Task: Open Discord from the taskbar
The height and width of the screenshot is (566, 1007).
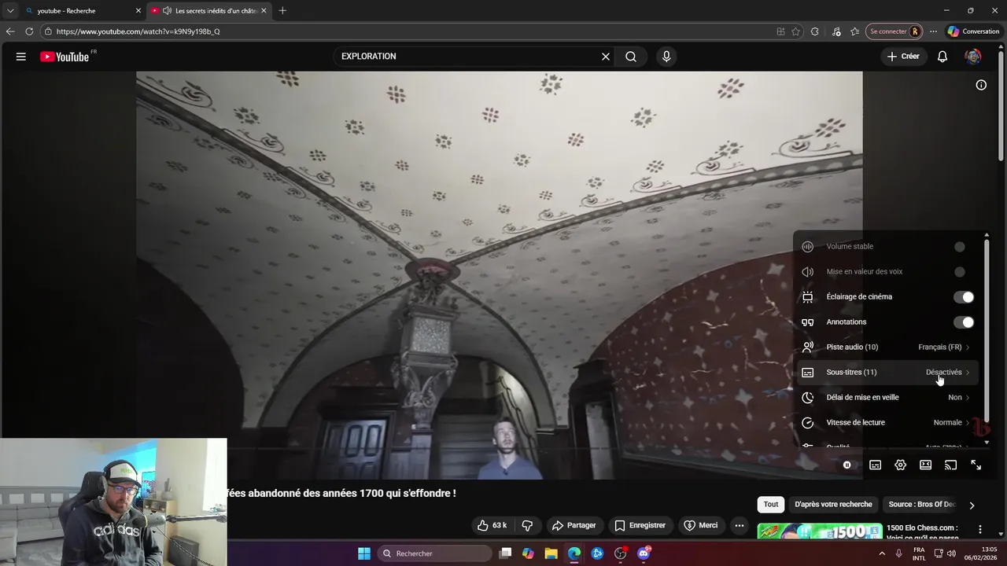Action: coord(644,553)
